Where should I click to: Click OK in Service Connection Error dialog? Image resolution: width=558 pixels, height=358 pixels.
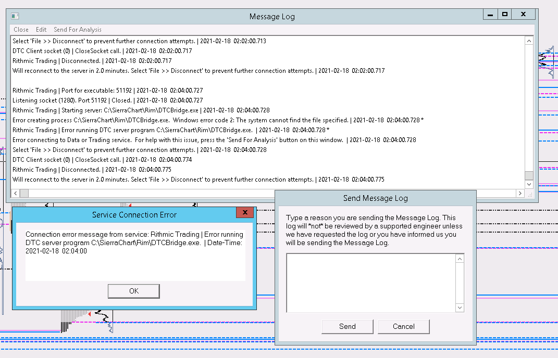click(x=134, y=291)
